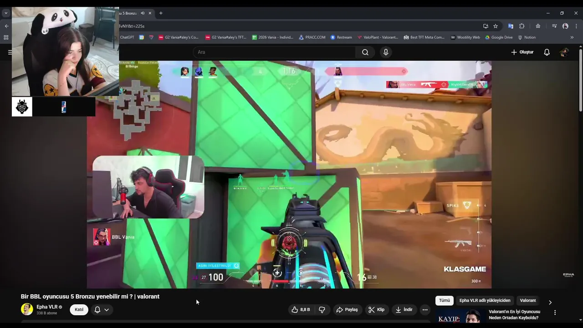Click the YouTube search magnifier button

pos(365,52)
